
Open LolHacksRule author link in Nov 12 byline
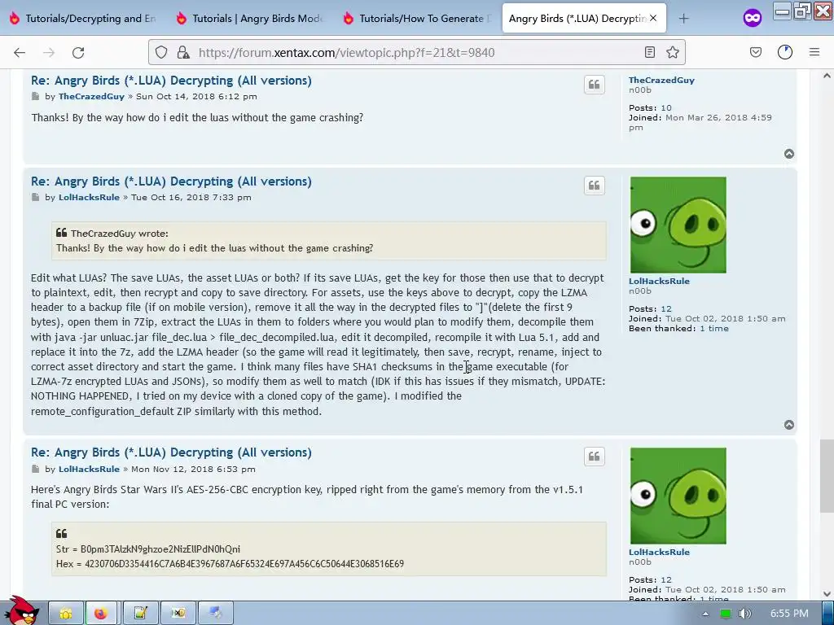click(x=89, y=469)
